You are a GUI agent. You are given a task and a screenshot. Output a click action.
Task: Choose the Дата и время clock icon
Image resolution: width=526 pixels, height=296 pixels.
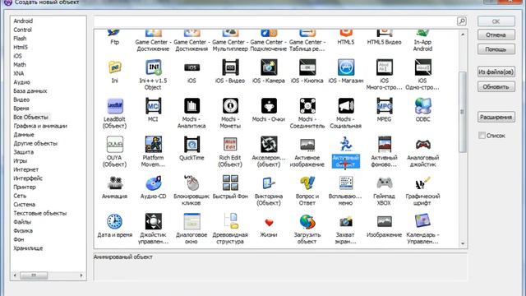point(114,222)
